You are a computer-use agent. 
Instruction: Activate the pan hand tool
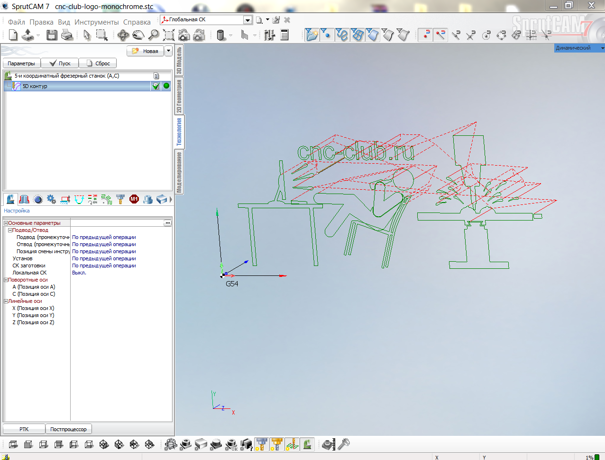coord(138,35)
